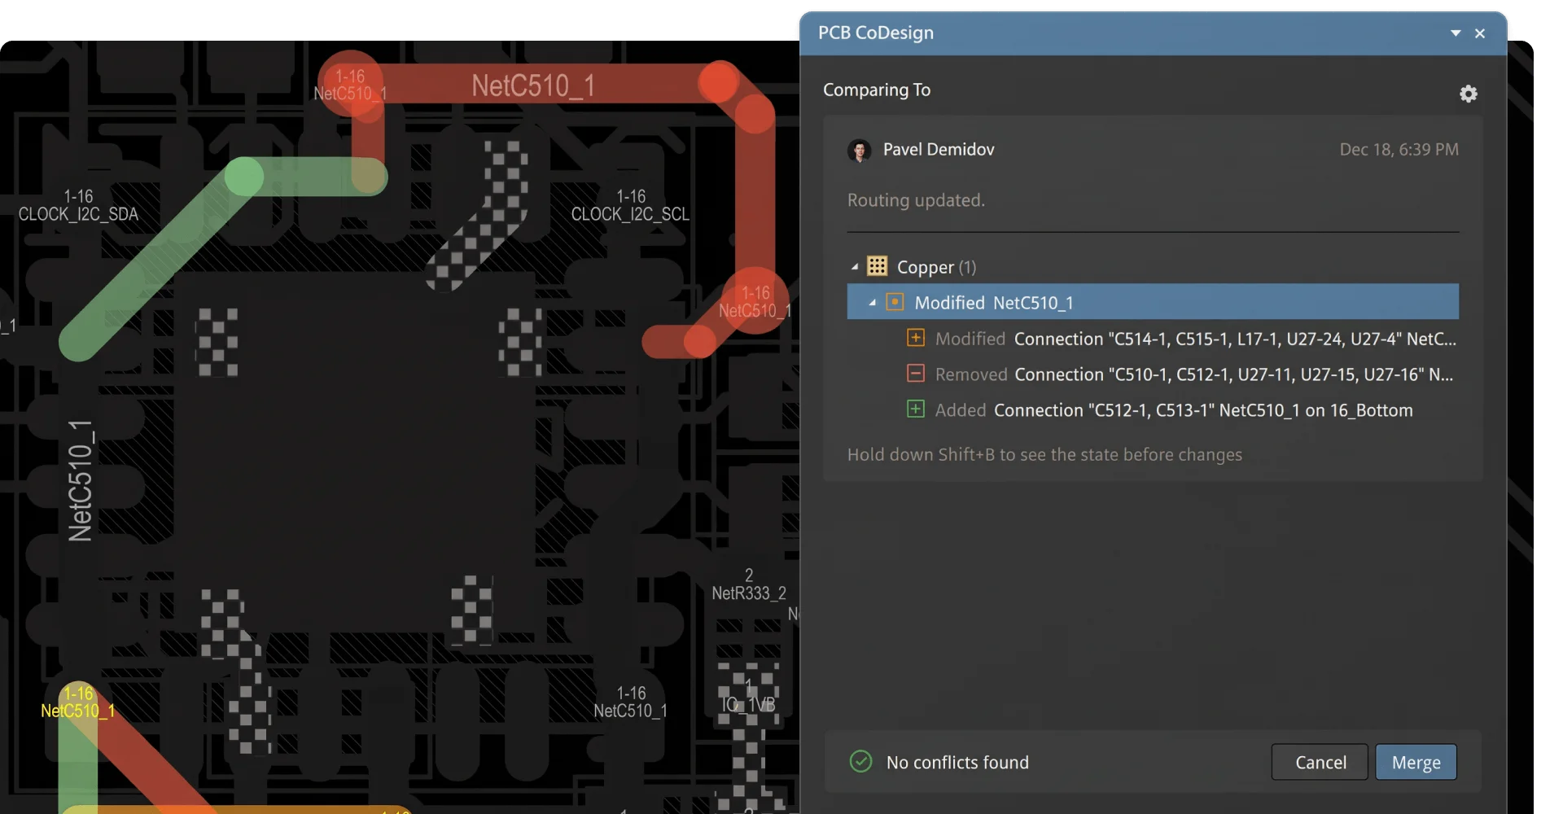1563x814 pixels.
Task: Click the Copper layer grid icon
Action: point(877,266)
